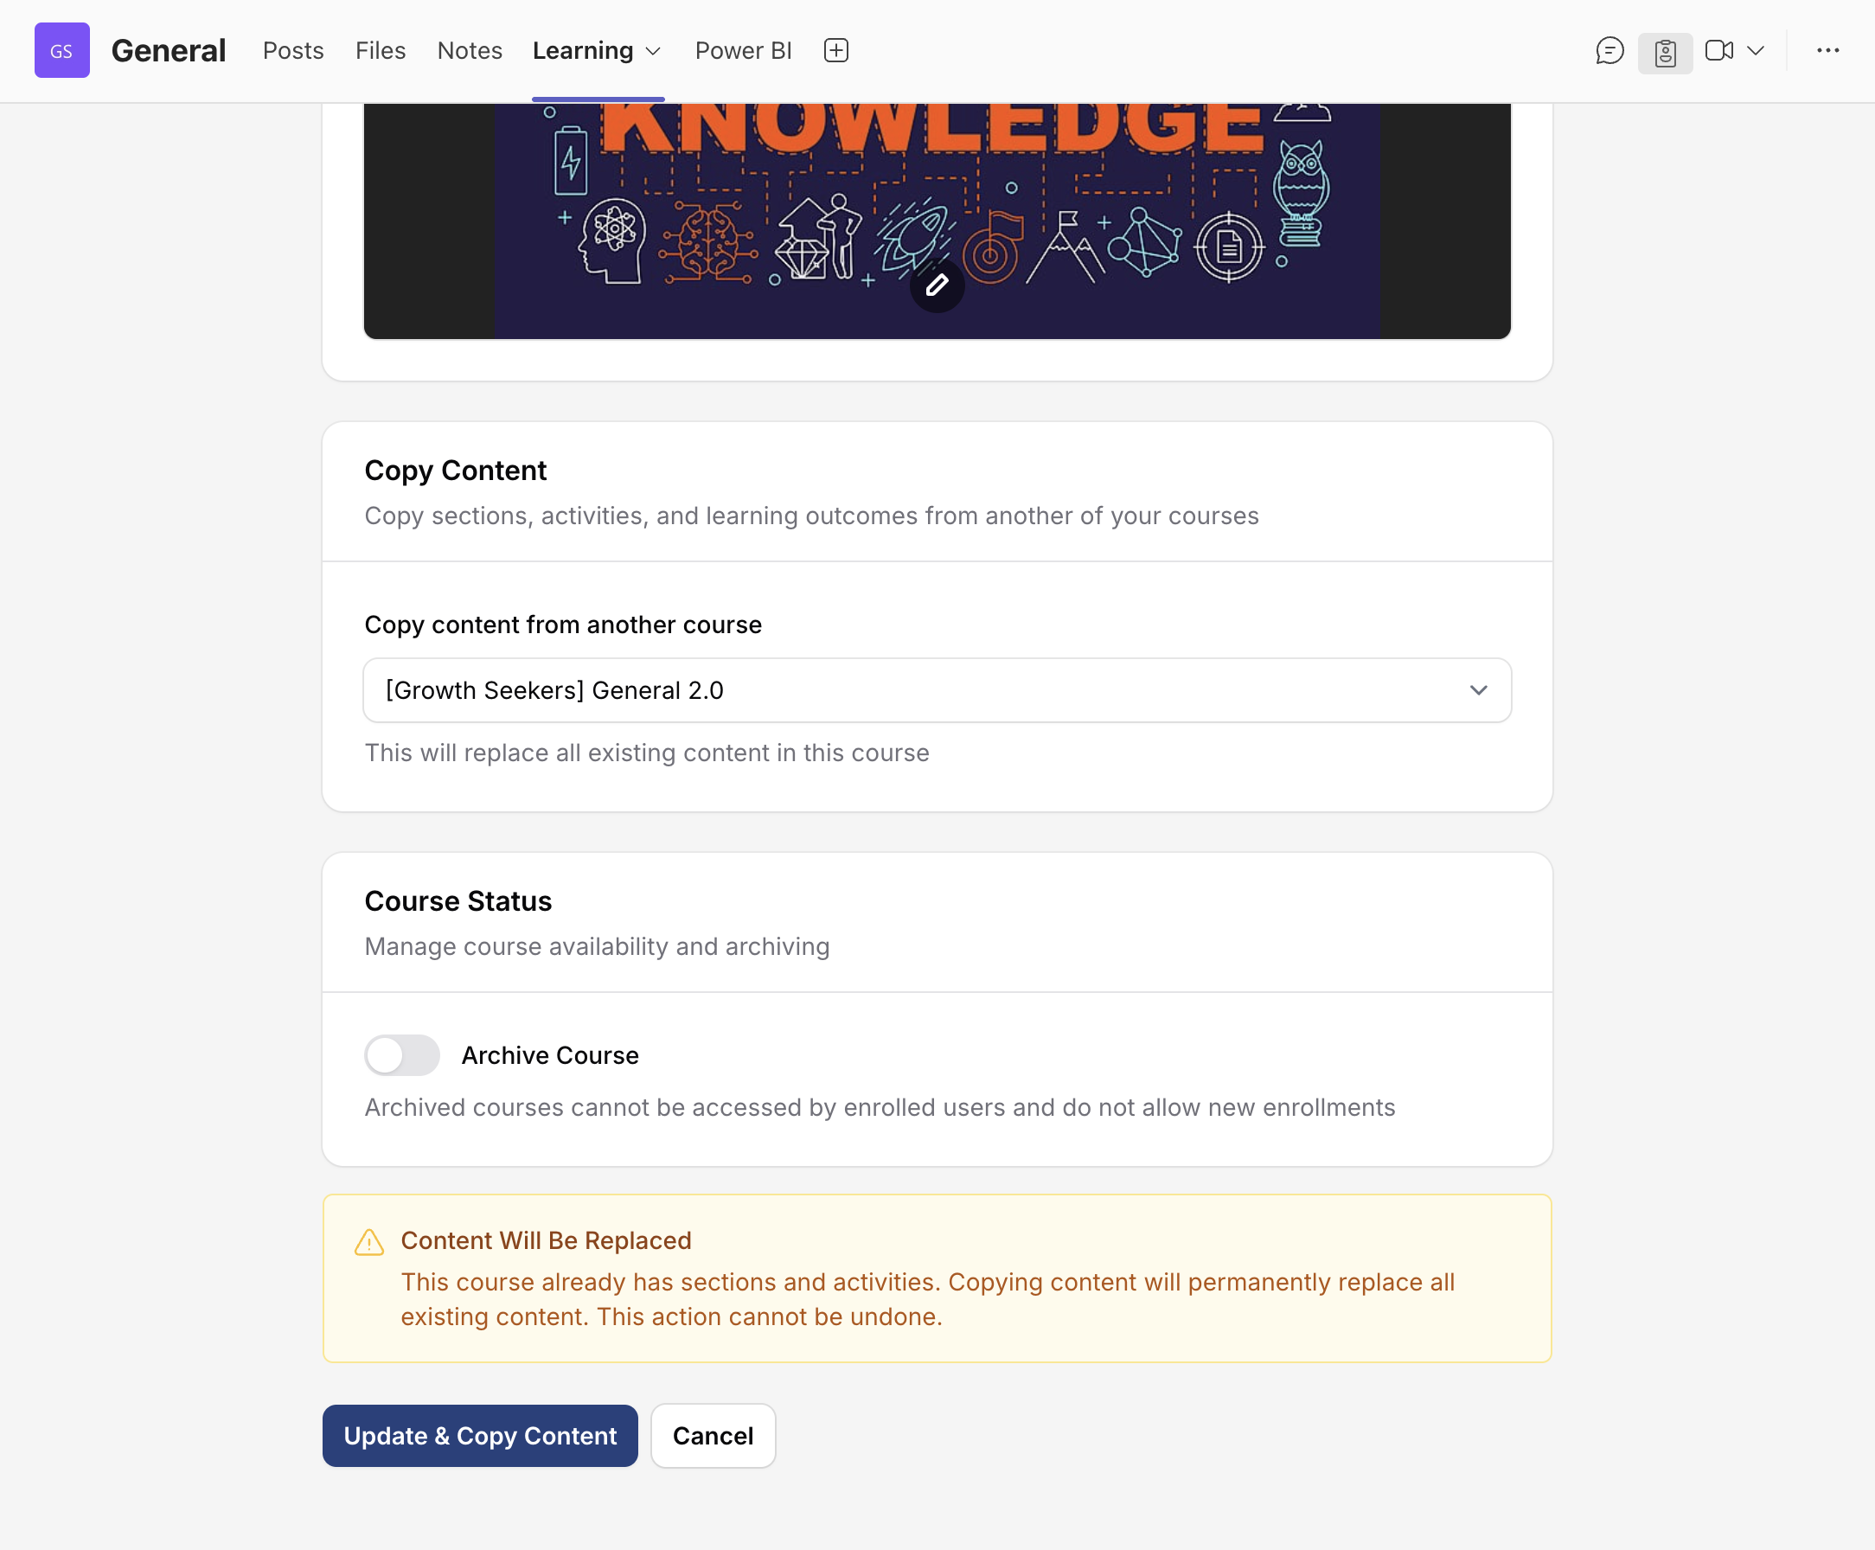Open the chat conversation icon
This screenshot has height=1550, width=1875.
(x=1609, y=51)
